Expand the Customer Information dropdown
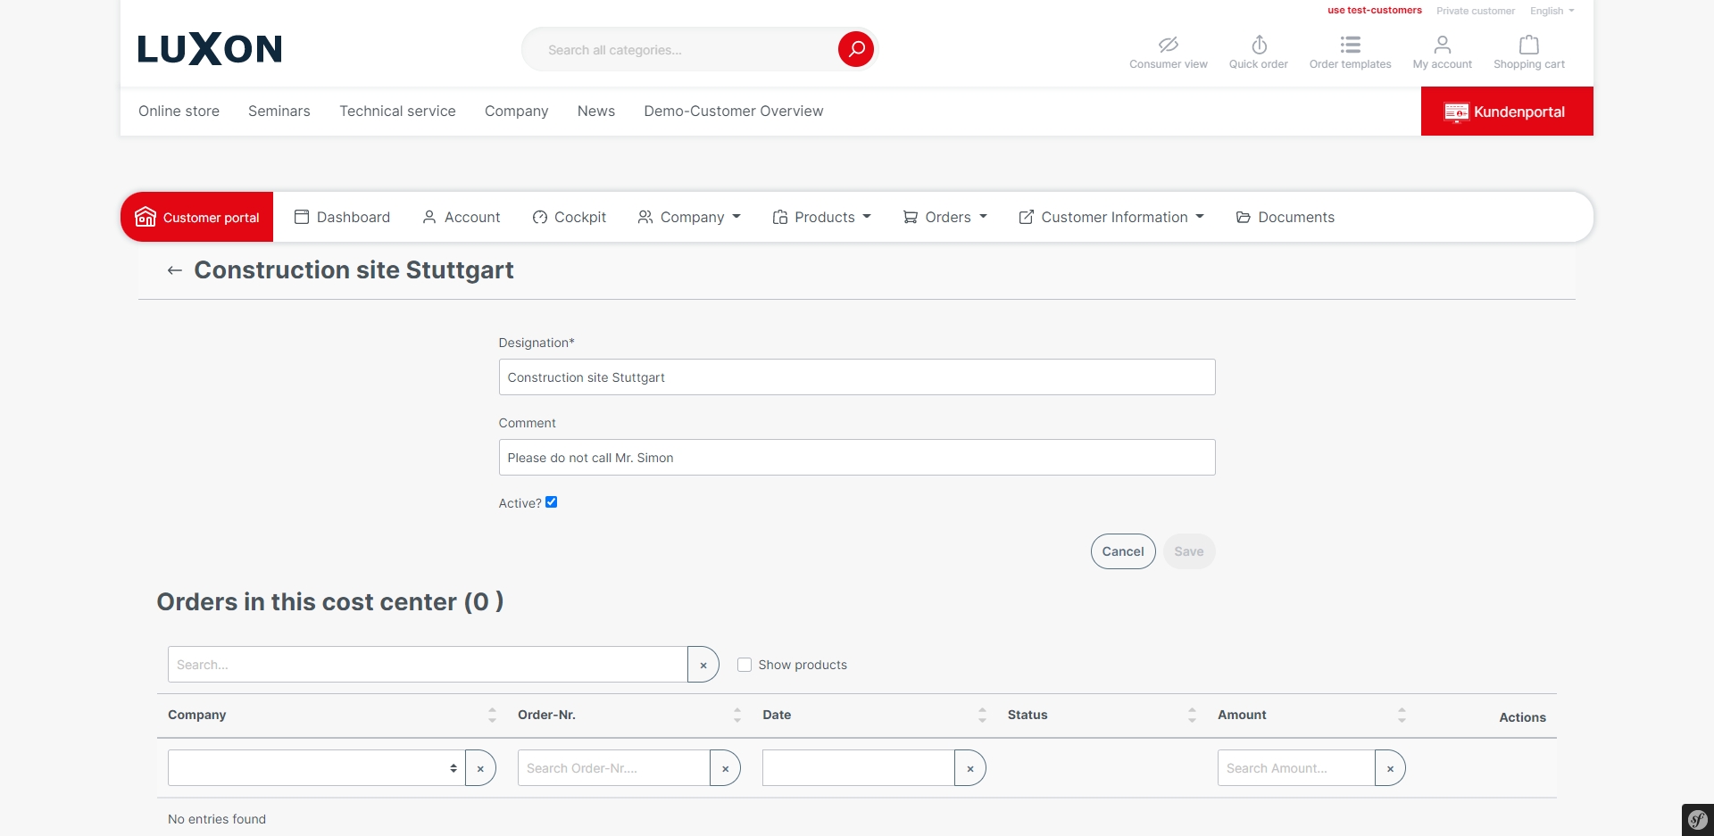The height and width of the screenshot is (836, 1714). [x=1112, y=217]
